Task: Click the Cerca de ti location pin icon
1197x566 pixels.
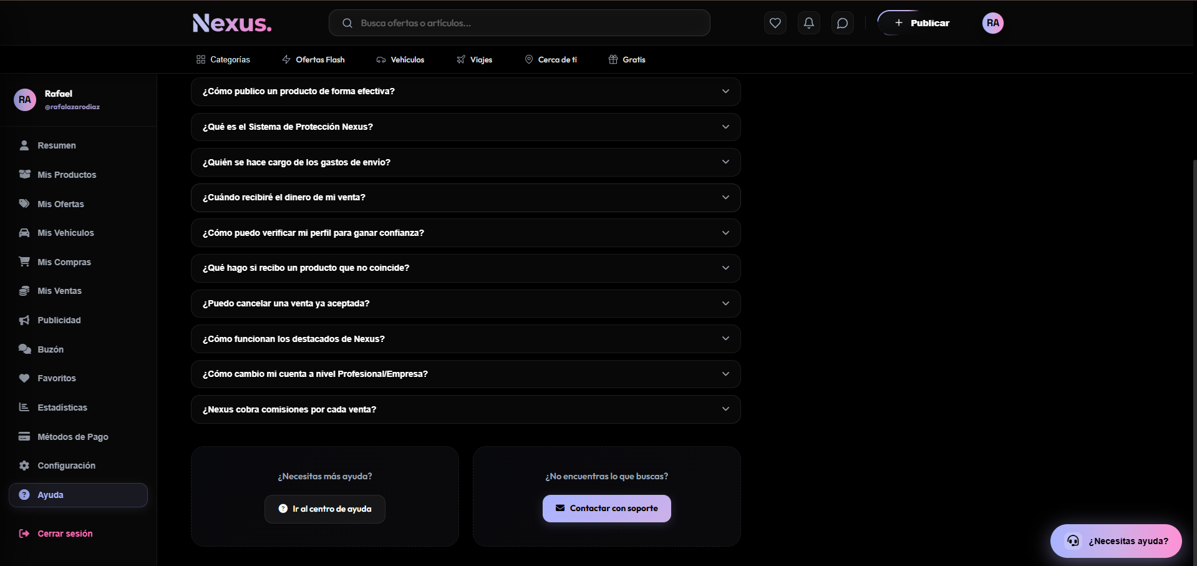Action: pos(529,59)
